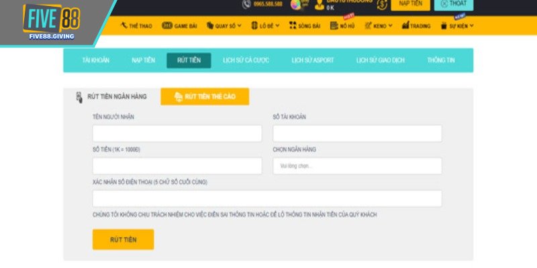Screen dimensions: 537x268
Task: Expand the Keno dropdown menu
Action: tap(379, 26)
